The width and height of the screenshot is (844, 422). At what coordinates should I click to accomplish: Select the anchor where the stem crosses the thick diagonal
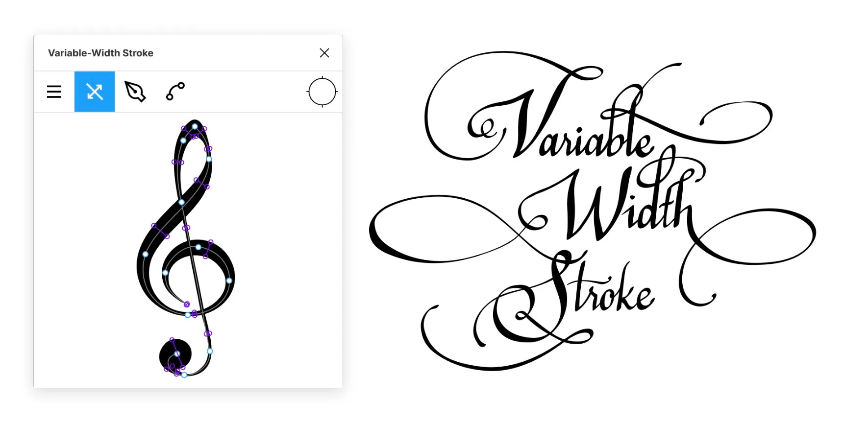(181, 202)
